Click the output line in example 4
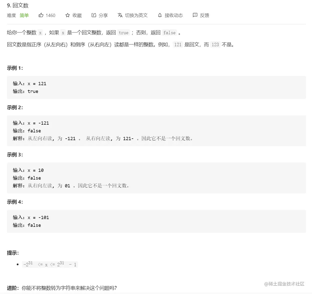Viewport: 312px width, 294px height. pos(27,225)
